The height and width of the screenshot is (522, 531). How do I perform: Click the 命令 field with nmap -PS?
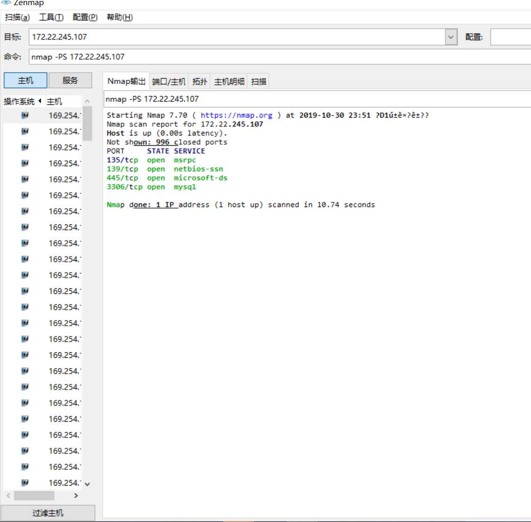click(x=280, y=57)
